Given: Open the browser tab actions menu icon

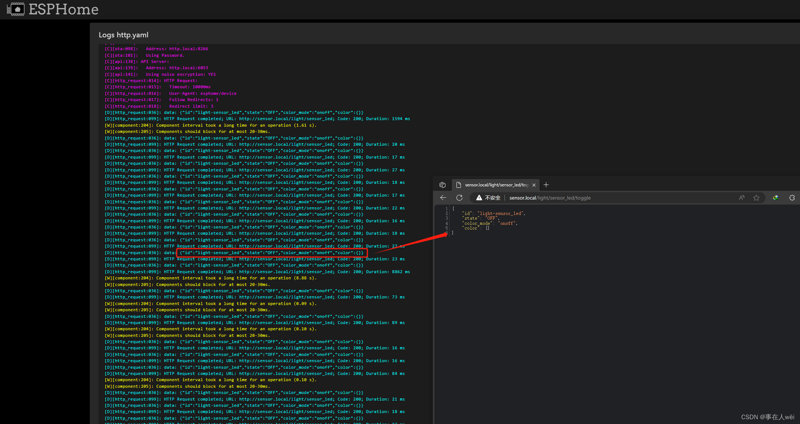Looking at the screenshot, I should pos(443,185).
